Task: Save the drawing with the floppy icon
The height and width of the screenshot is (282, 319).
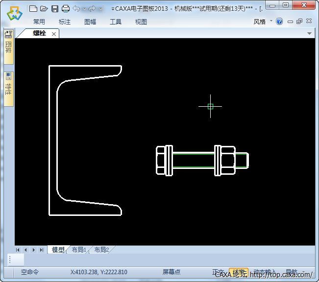Action: pyautogui.click(x=55, y=9)
